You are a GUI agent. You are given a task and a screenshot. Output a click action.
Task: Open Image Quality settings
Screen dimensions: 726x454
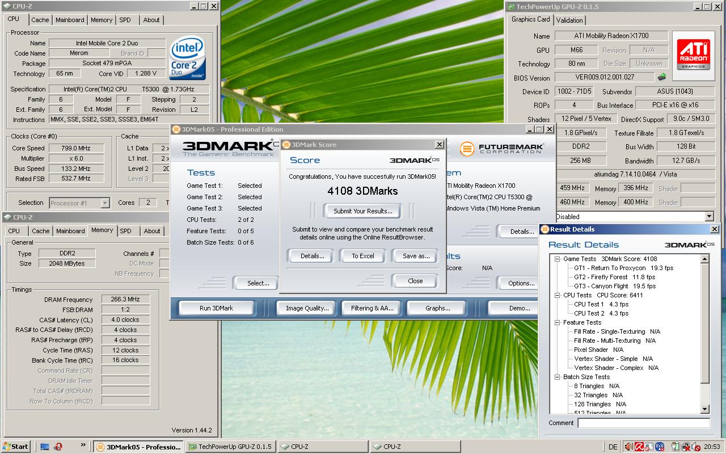coord(307,308)
